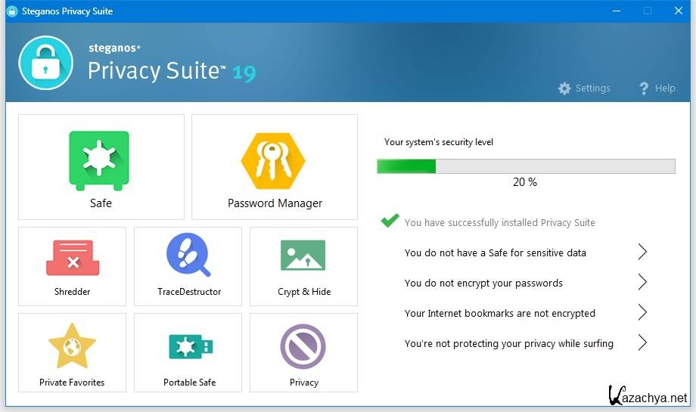The width and height of the screenshot is (696, 412).
Task: Expand arrow beside encrypt your passwords
Action: [x=642, y=283]
